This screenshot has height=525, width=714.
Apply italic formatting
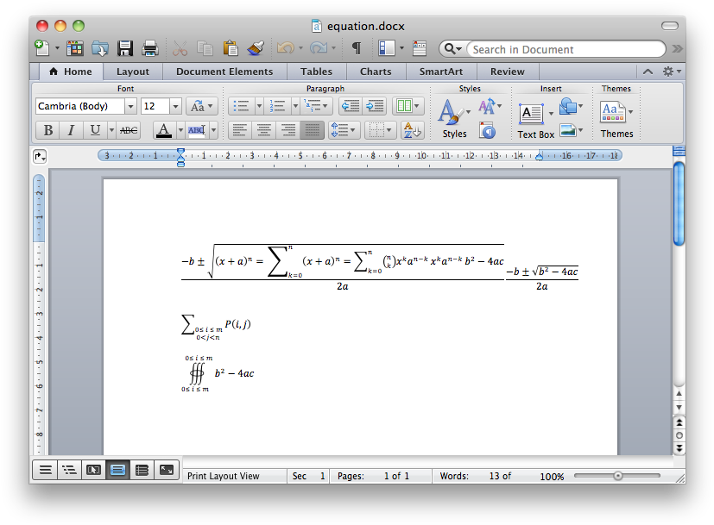tap(71, 129)
